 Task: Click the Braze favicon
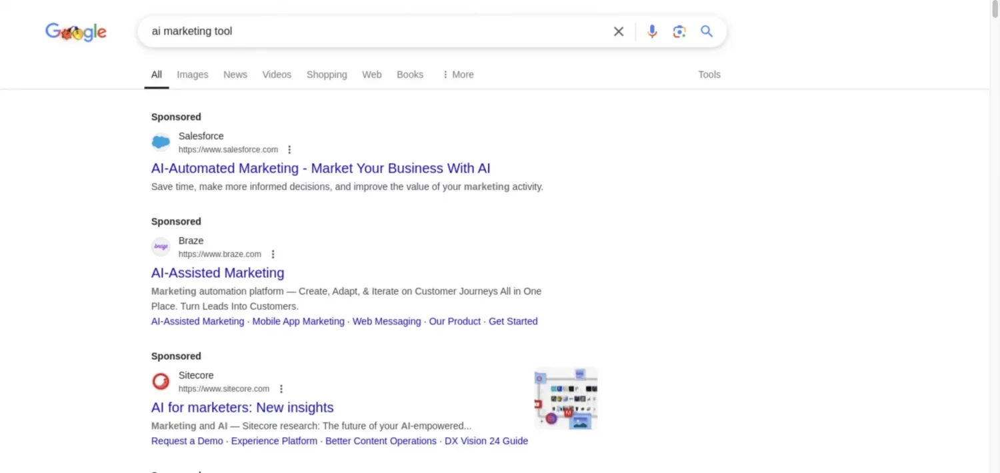click(x=161, y=247)
